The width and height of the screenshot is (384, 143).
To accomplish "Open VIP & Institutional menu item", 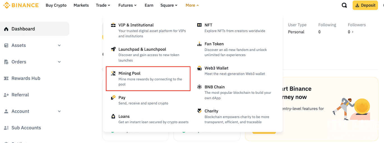I will (x=136, y=25).
